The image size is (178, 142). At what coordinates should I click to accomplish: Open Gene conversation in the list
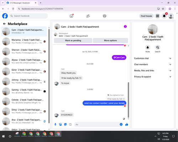(x=24, y=71)
